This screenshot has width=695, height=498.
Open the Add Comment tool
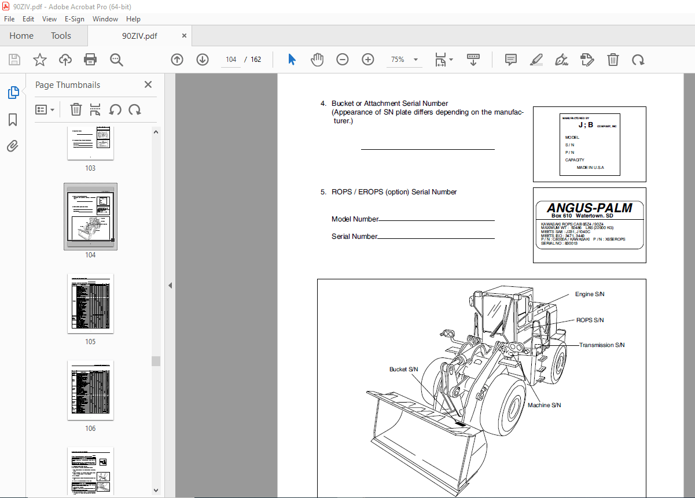[510, 59]
